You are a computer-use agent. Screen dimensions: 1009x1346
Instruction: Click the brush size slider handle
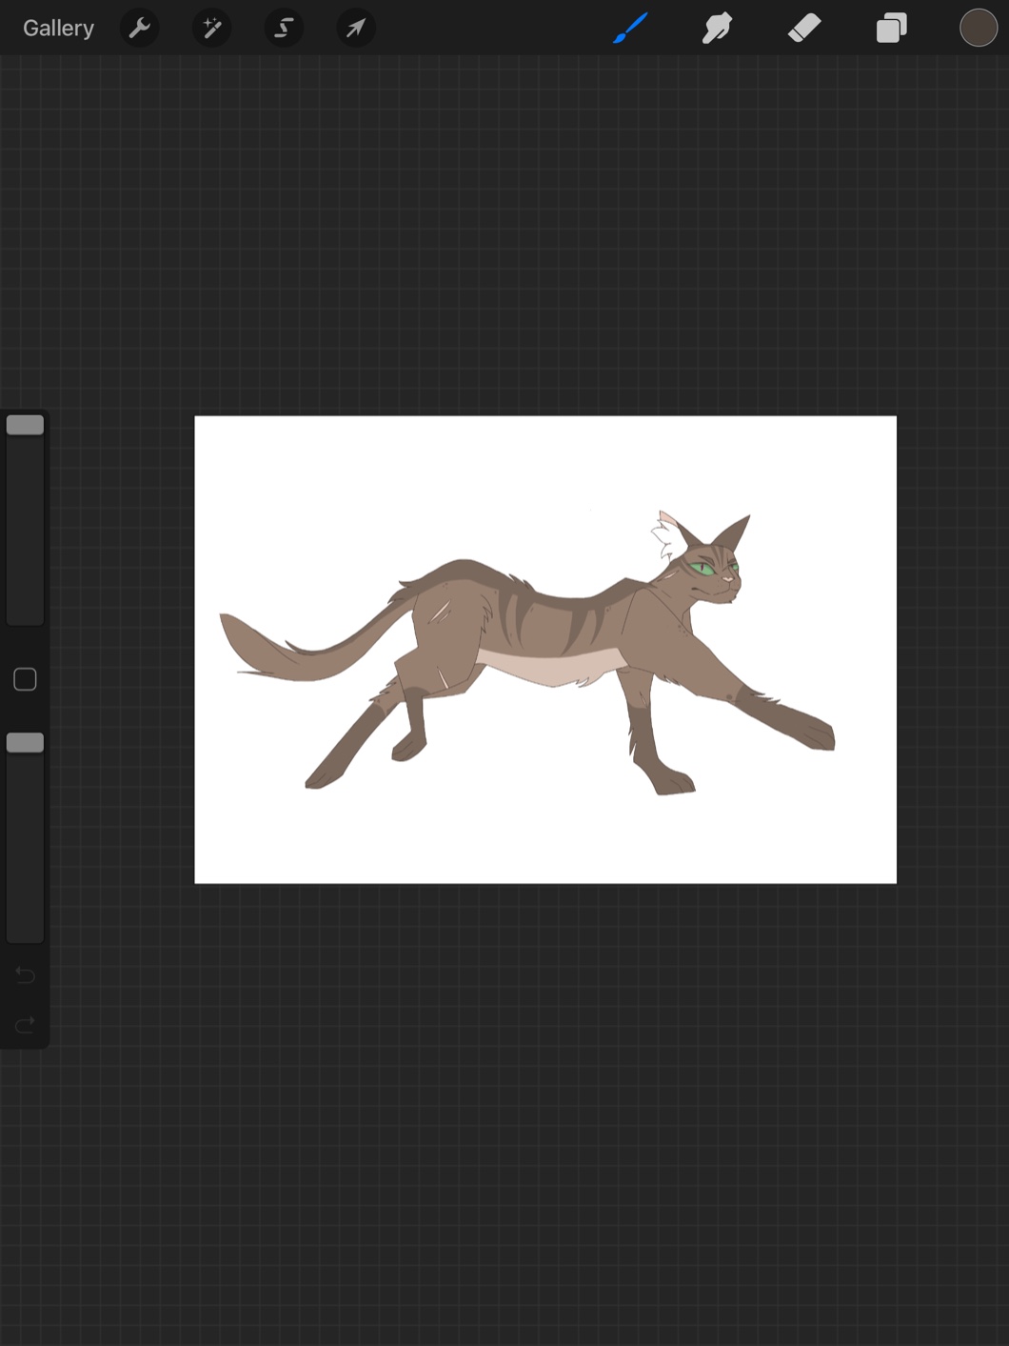click(26, 425)
